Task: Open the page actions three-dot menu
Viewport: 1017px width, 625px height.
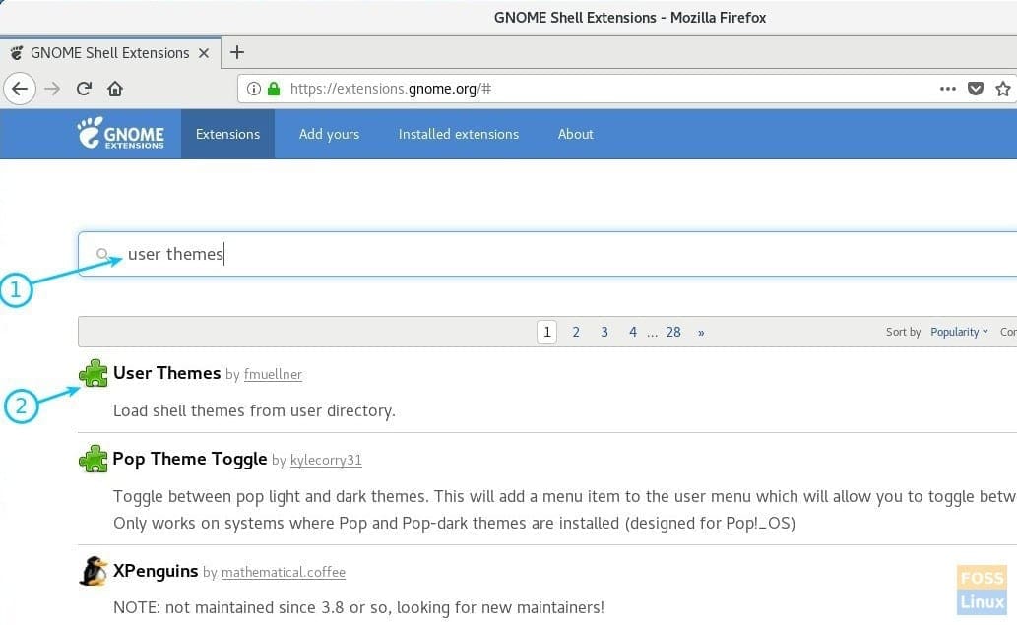Action: pyautogui.click(x=948, y=89)
